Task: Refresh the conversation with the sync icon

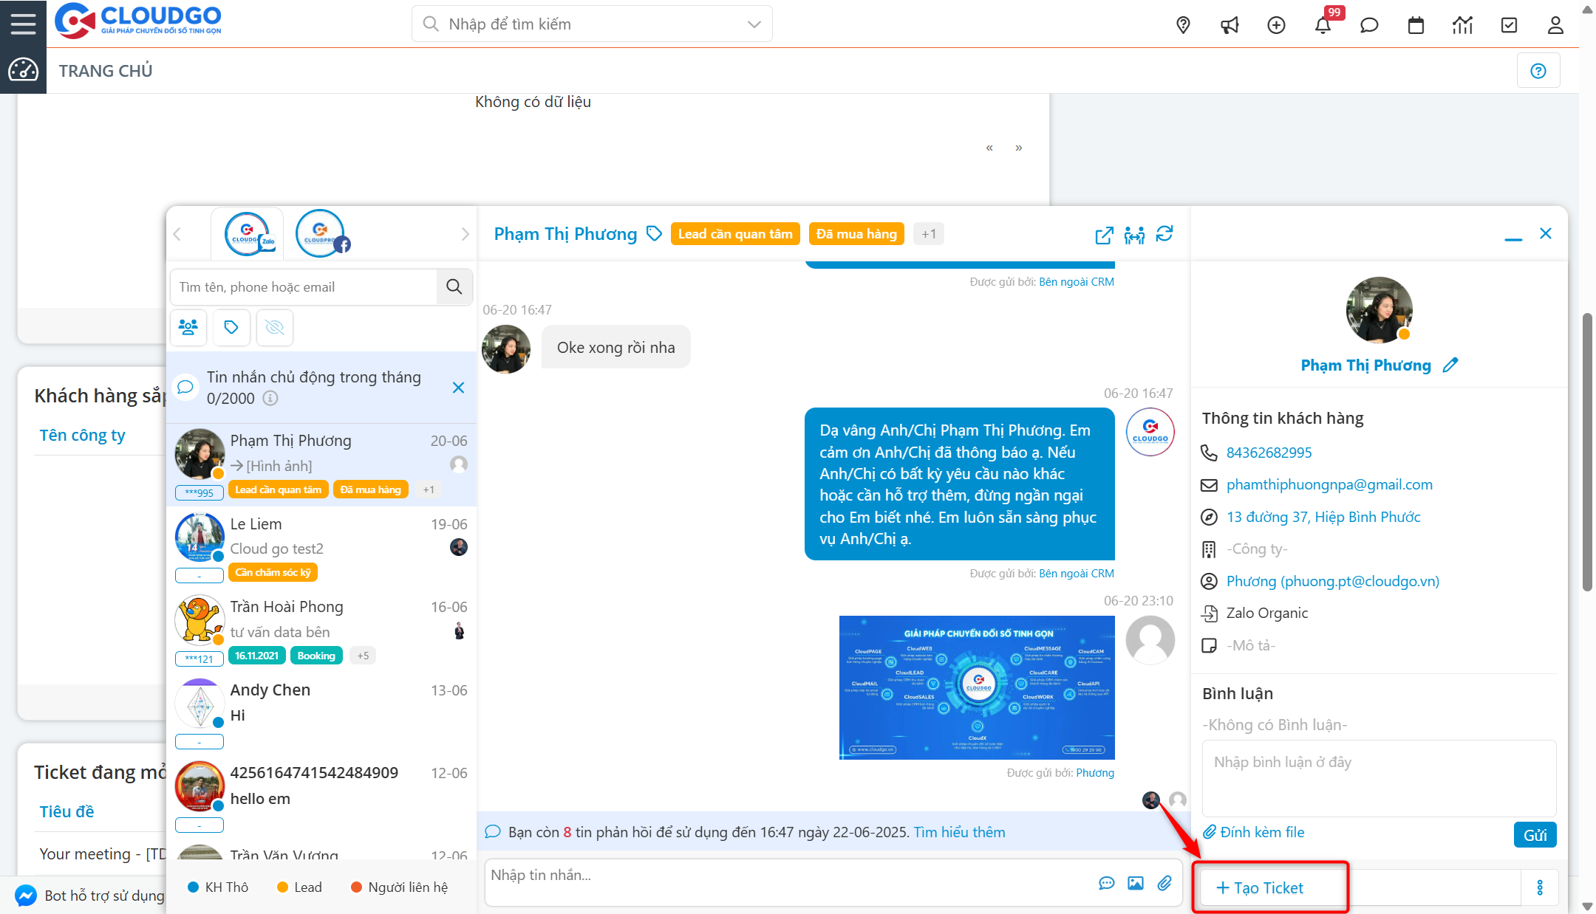Action: 1164,234
